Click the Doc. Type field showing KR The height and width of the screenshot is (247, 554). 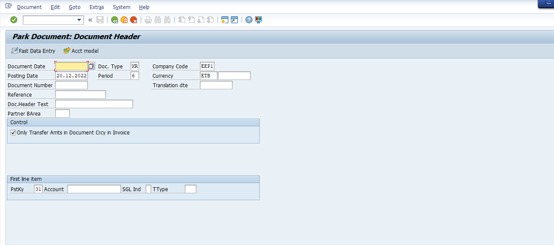135,66
